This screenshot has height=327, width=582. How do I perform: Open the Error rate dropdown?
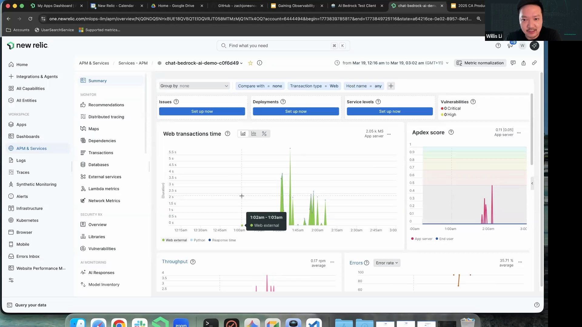point(387,263)
